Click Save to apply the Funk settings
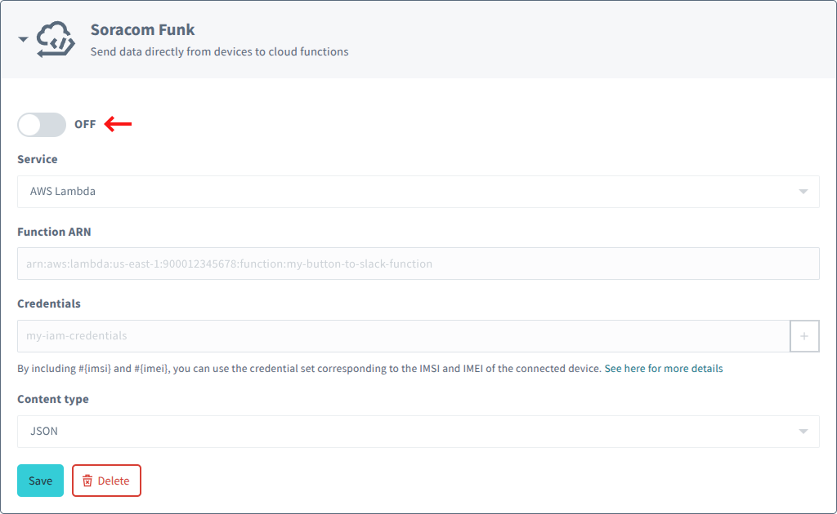 (40, 481)
